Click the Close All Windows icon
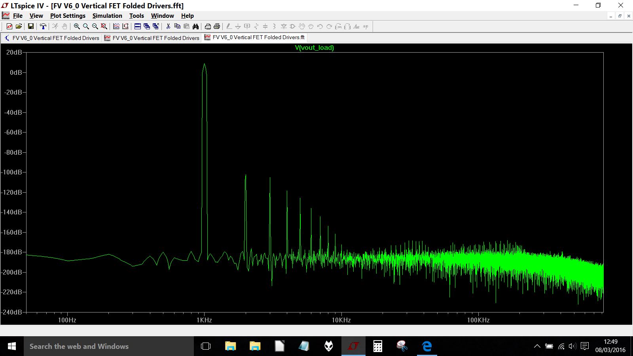This screenshot has width=633, height=356. (156, 27)
